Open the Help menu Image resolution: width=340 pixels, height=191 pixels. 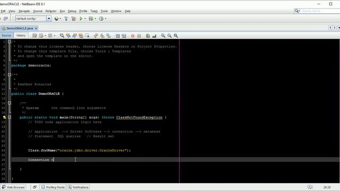(127, 11)
